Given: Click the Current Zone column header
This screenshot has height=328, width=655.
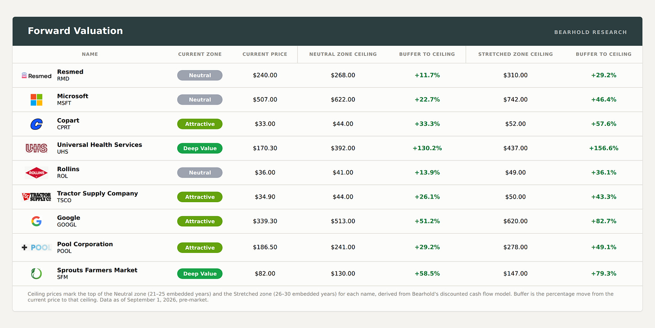Looking at the screenshot, I should coord(200,54).
